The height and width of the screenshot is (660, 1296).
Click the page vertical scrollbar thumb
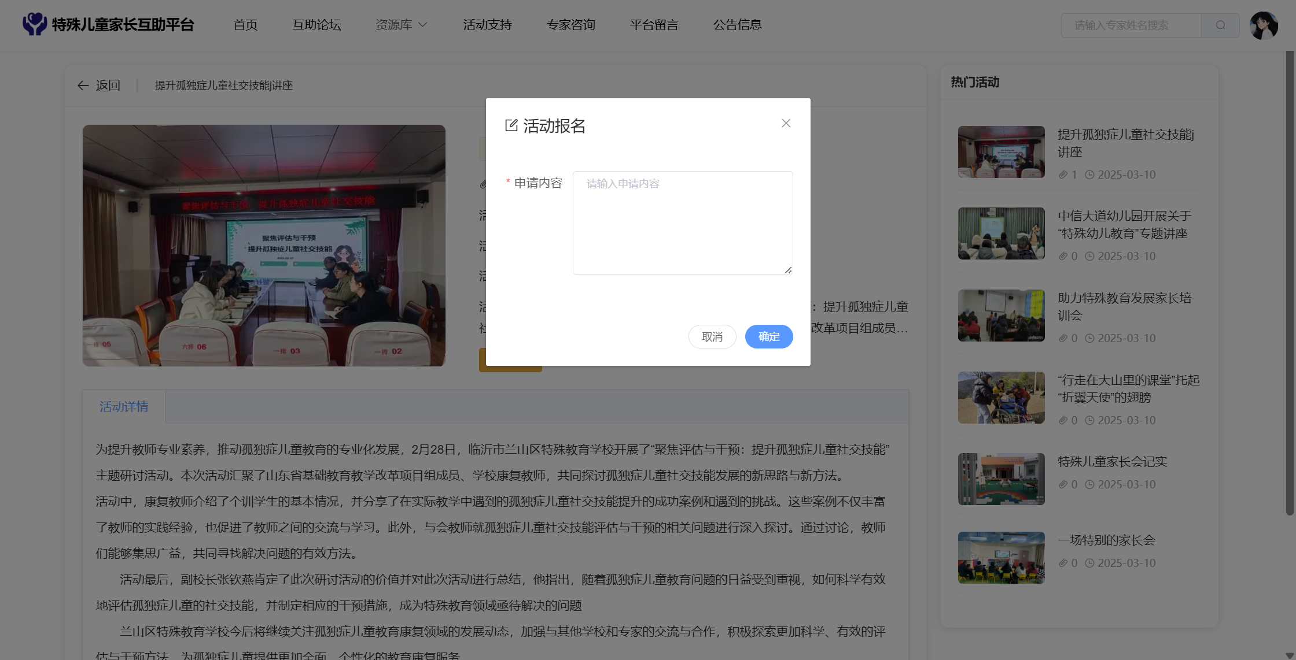1289,283
